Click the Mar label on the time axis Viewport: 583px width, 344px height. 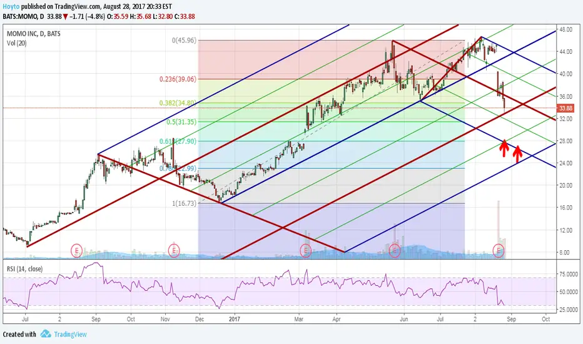pos(298,319)
